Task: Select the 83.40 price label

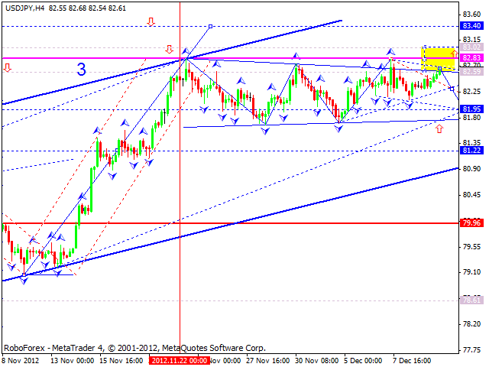Action: tap(471, 25)
